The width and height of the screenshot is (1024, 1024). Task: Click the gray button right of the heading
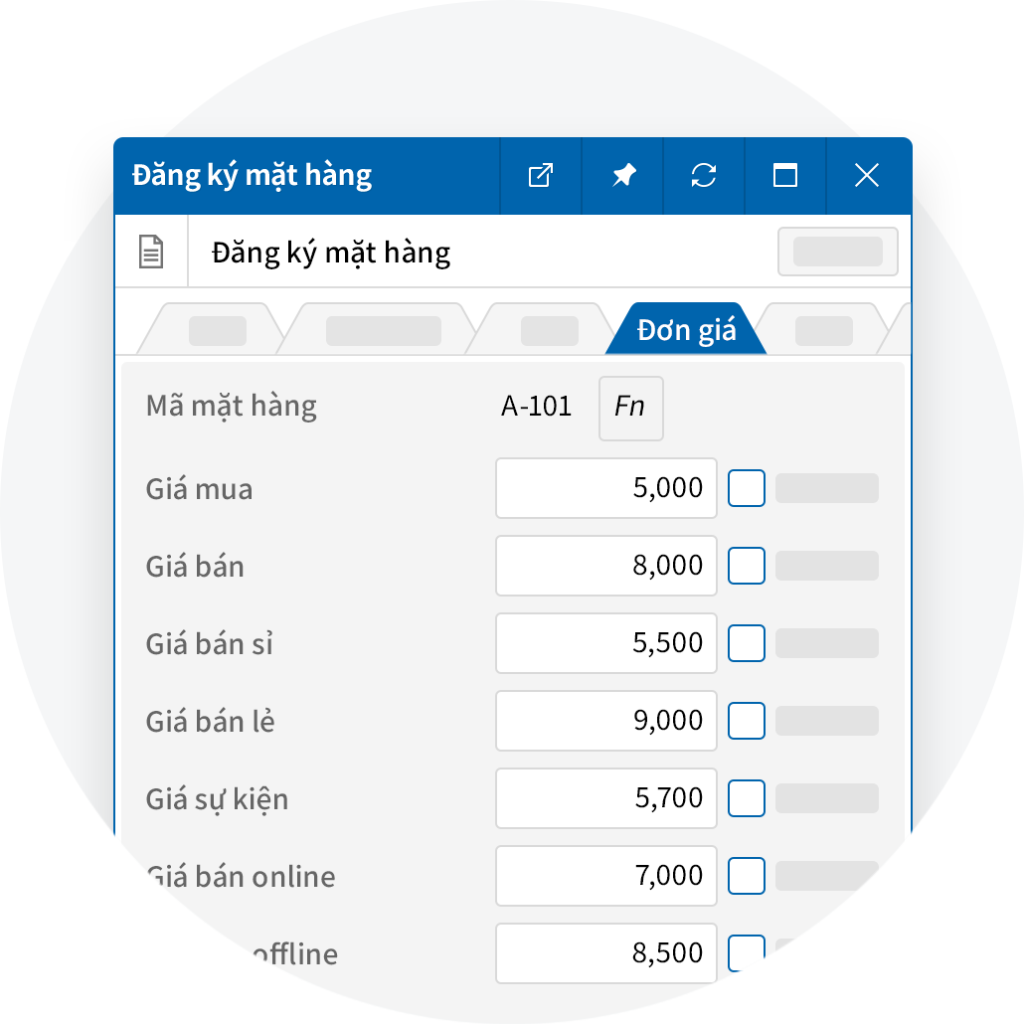pyautogui.click(x=837, y=252)
